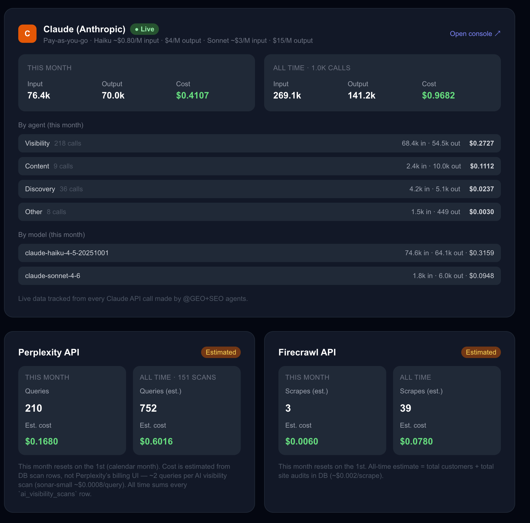Click the Estimated badge on Firecrawl API card
This screenshot has width=530, height=523.
(481, 352)
